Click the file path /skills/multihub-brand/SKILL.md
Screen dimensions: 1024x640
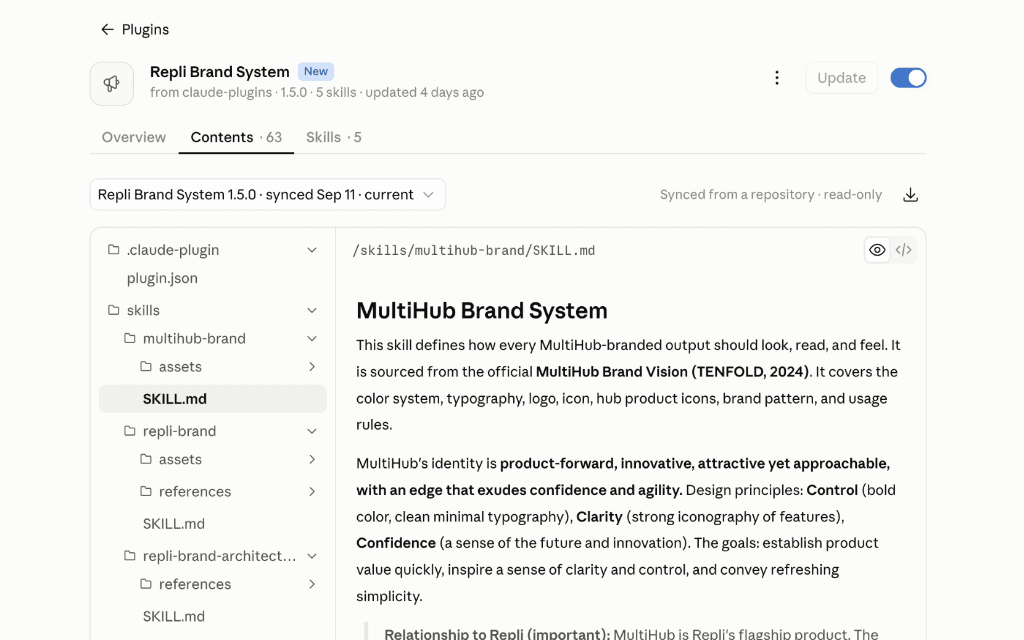pyautogui.click(x=474, y=251)
